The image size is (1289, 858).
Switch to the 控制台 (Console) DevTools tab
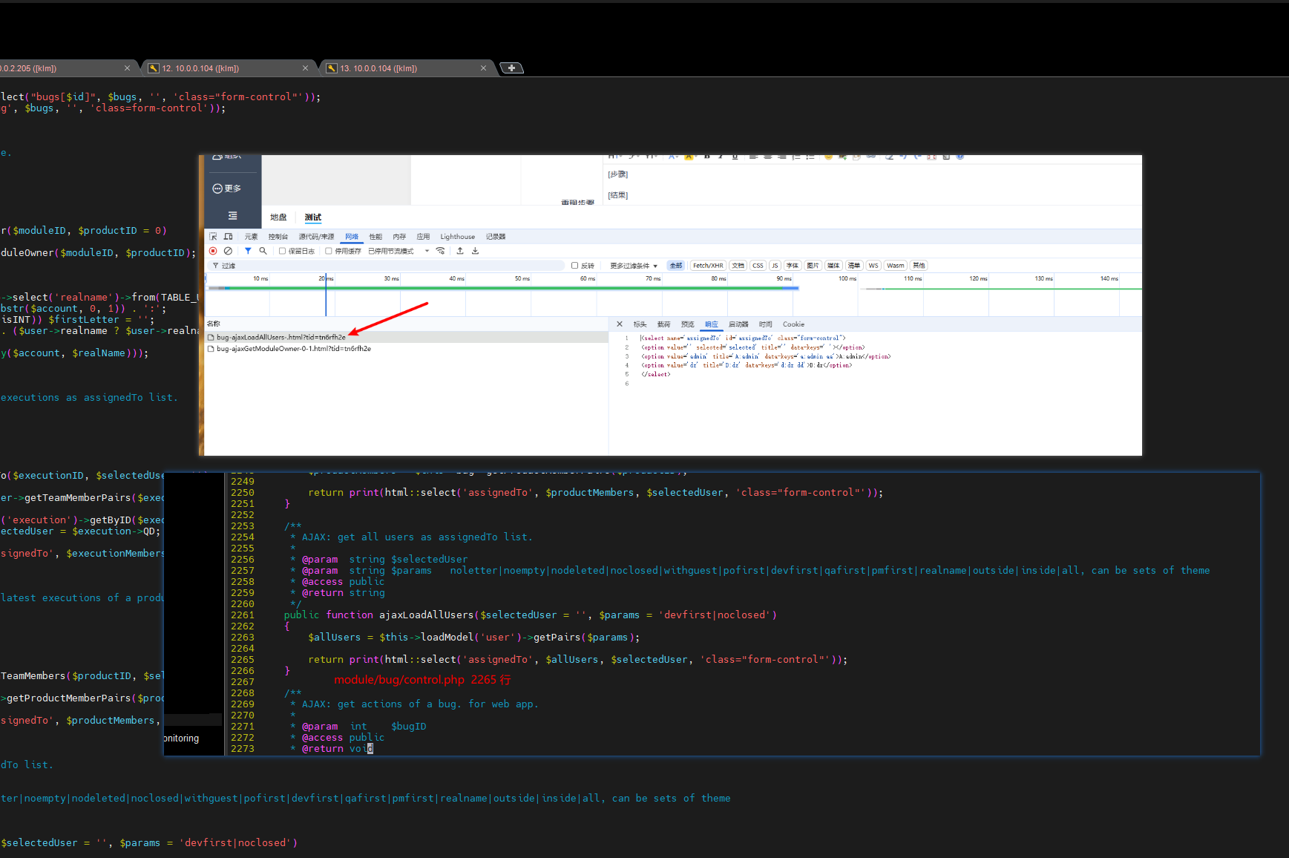coord(278,237)
